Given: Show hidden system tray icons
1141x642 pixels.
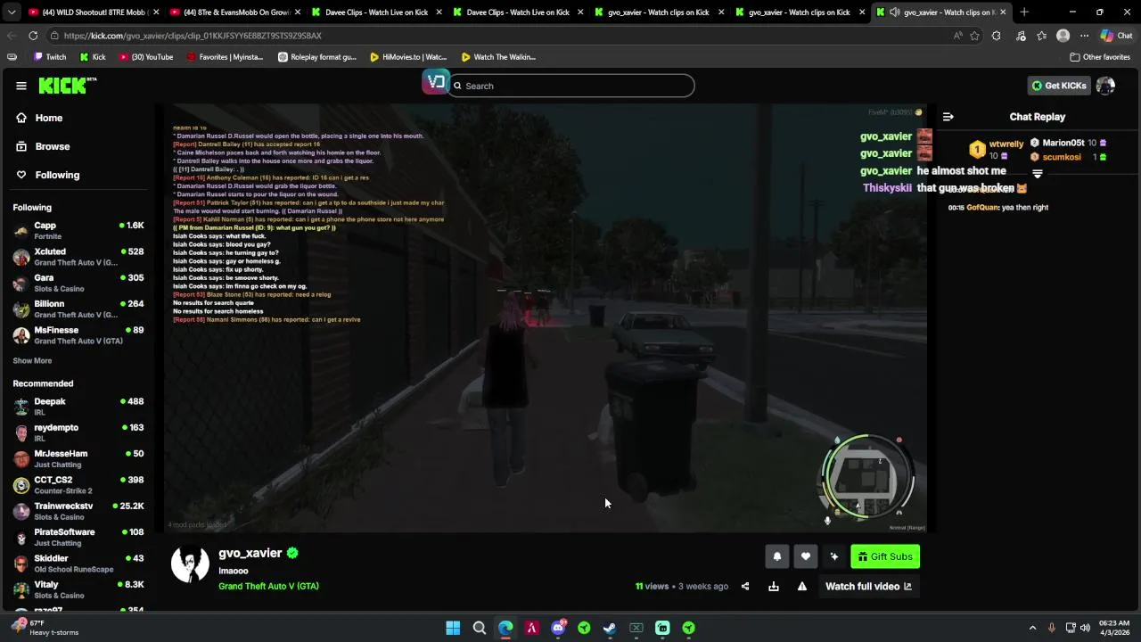Looking at the screenshot, I should pos(1032,628).
